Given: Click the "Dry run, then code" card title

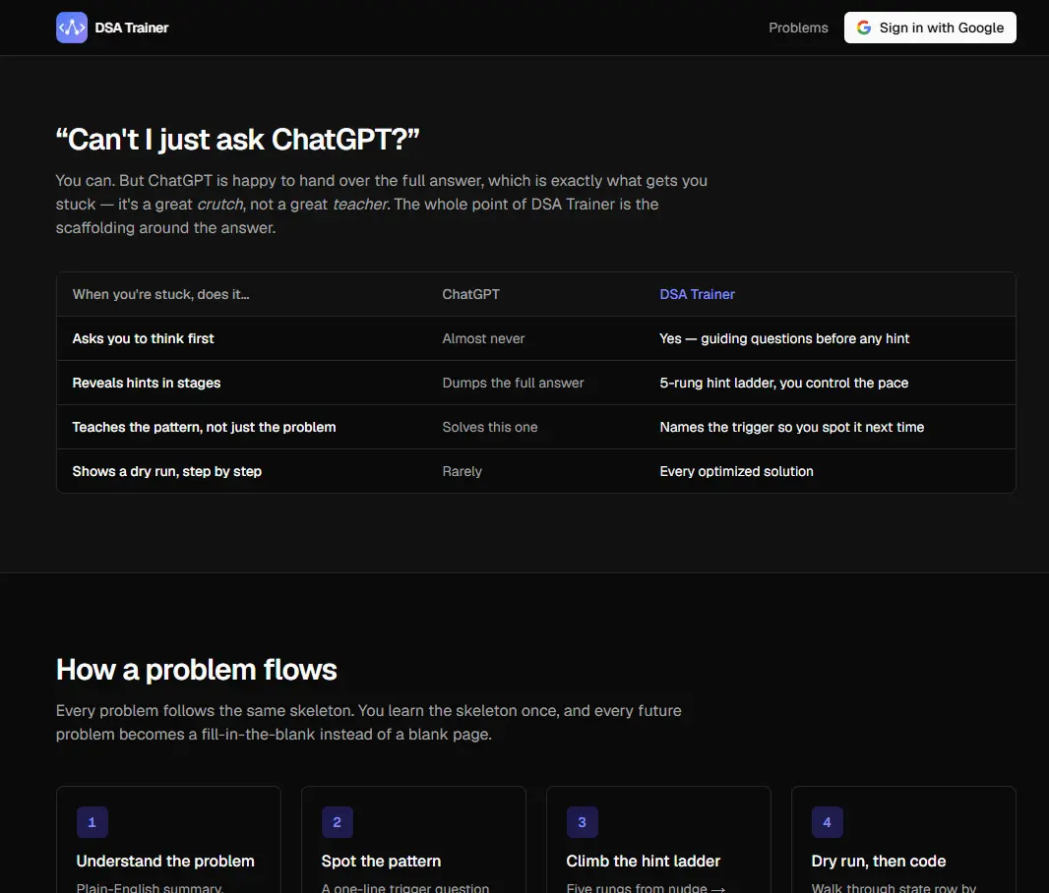Looking at the screenshot, I should (879, 861).
